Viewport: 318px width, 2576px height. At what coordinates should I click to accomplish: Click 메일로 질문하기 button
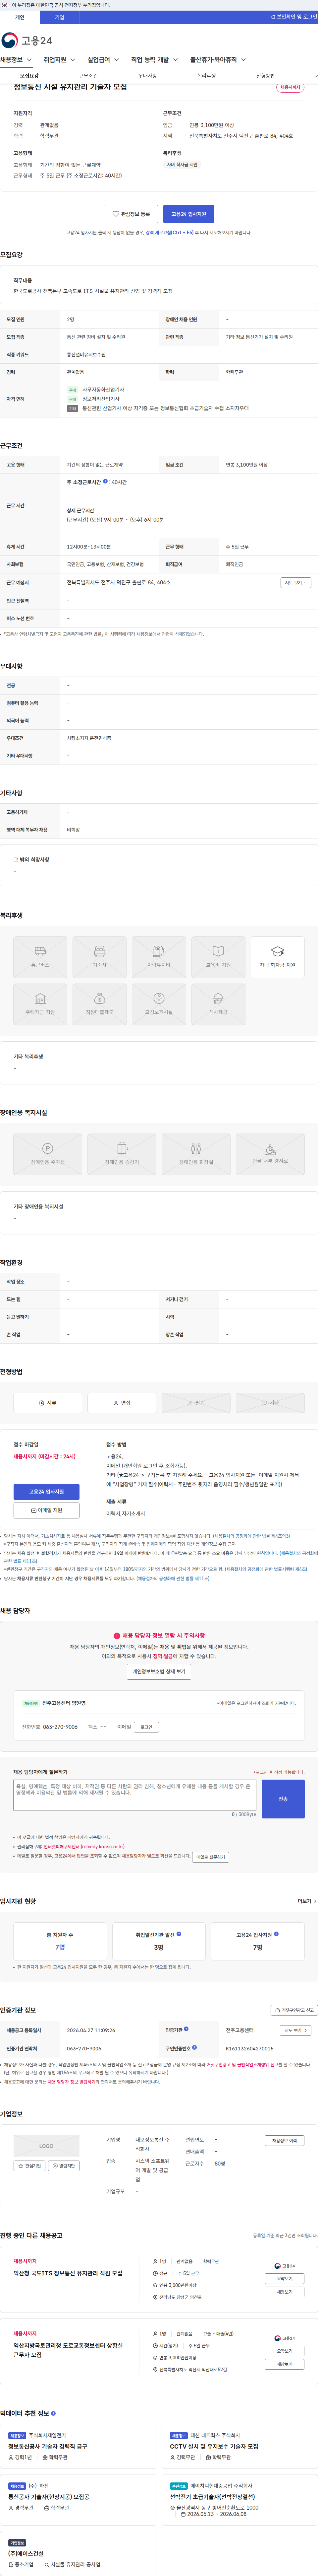tap(210, 1857)
